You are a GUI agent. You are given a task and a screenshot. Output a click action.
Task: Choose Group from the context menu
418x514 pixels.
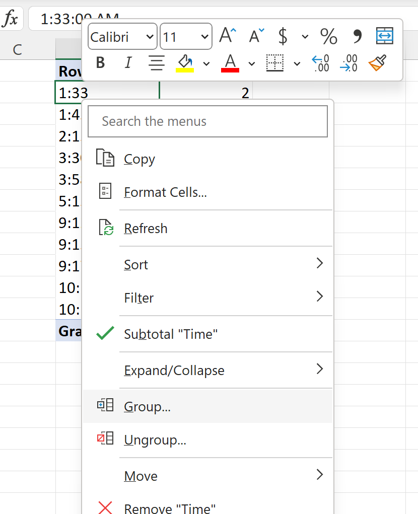click(146, 406)
